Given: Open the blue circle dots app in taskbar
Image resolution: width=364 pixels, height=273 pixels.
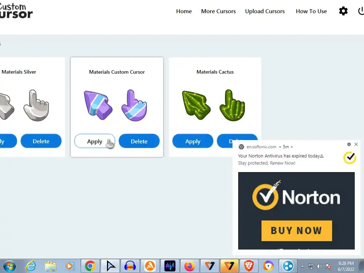Looking at the screenshot, I should click(x=288, y=266).
